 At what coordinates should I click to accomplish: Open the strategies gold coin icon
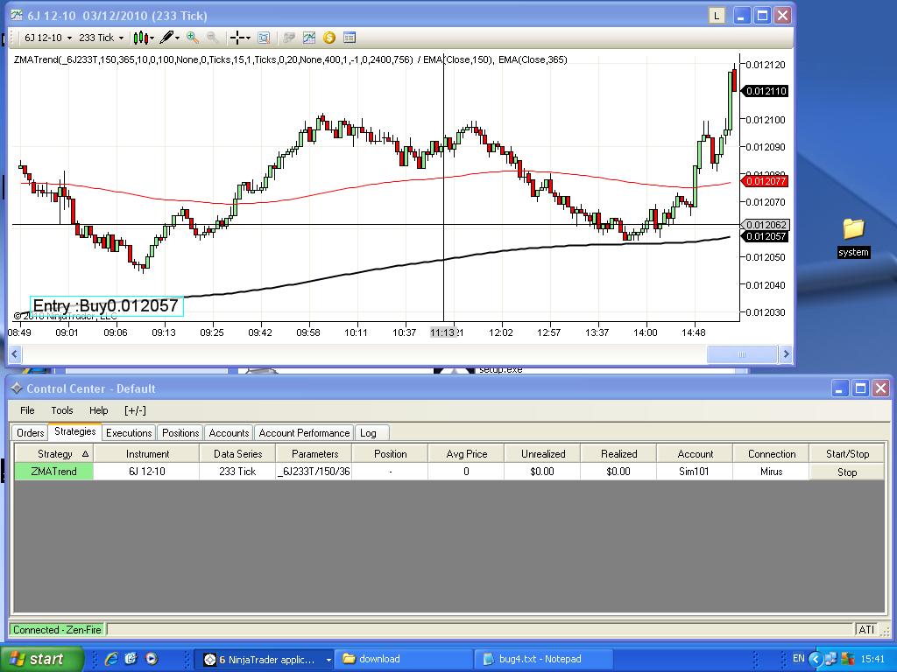pyautogui.click(x=329, y=38)
